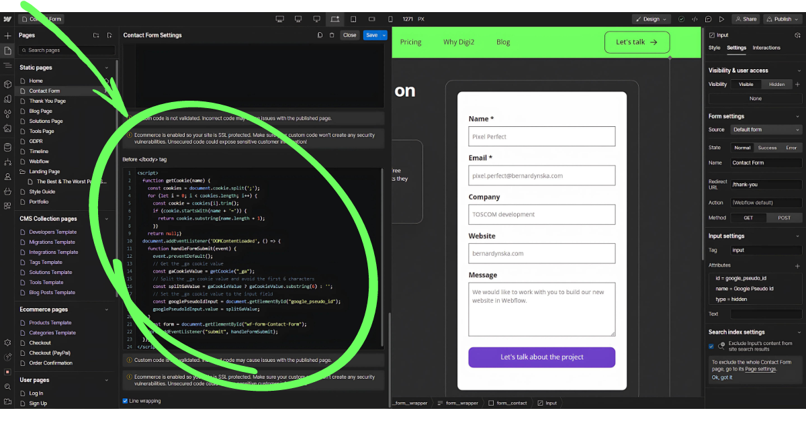Click in the Search pages field
This screenshot has height=421, width=806.
click(66, 50)
